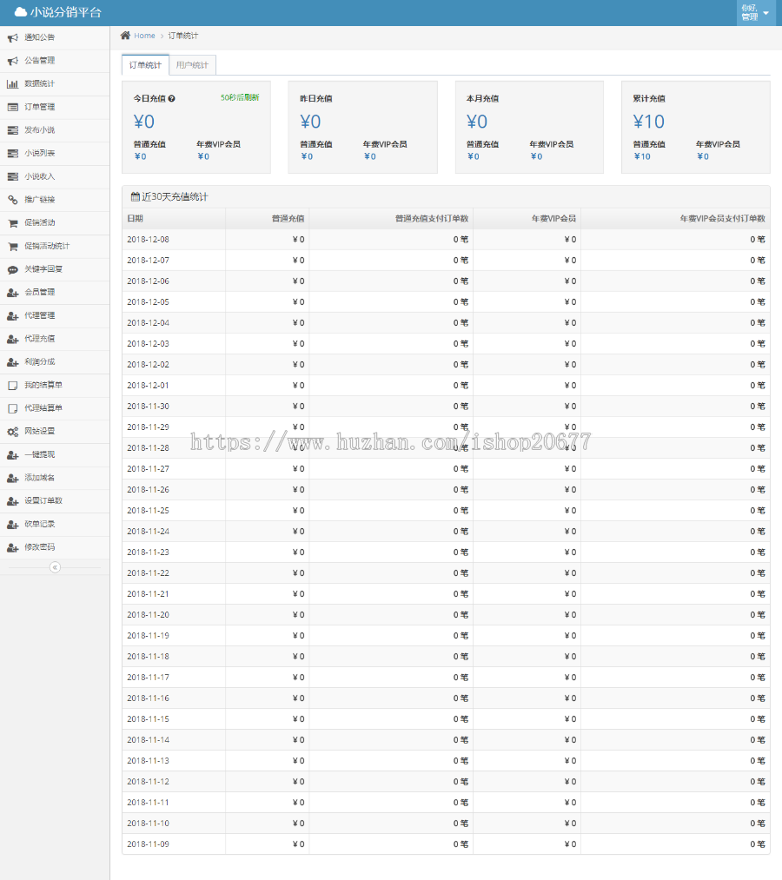
Task: Click the ¥10 total under 累计充值
Action: [648, 122]
